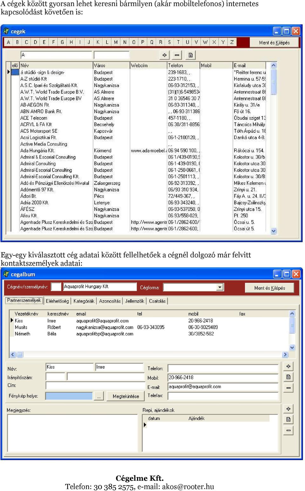Screen dimensions: 305x491
Task: Click the scroll right arrow under the contact persons list
Action: click(285, 354)
